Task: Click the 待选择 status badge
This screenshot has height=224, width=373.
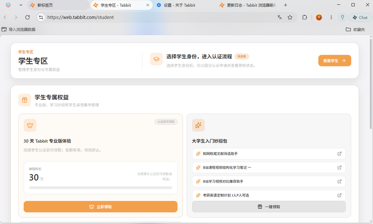Action: click(242, 57)
